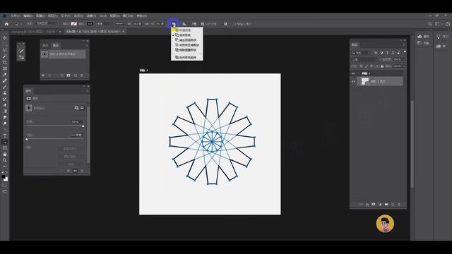
Task: Switch to the 通道 tab
Action: click(45, 45)
